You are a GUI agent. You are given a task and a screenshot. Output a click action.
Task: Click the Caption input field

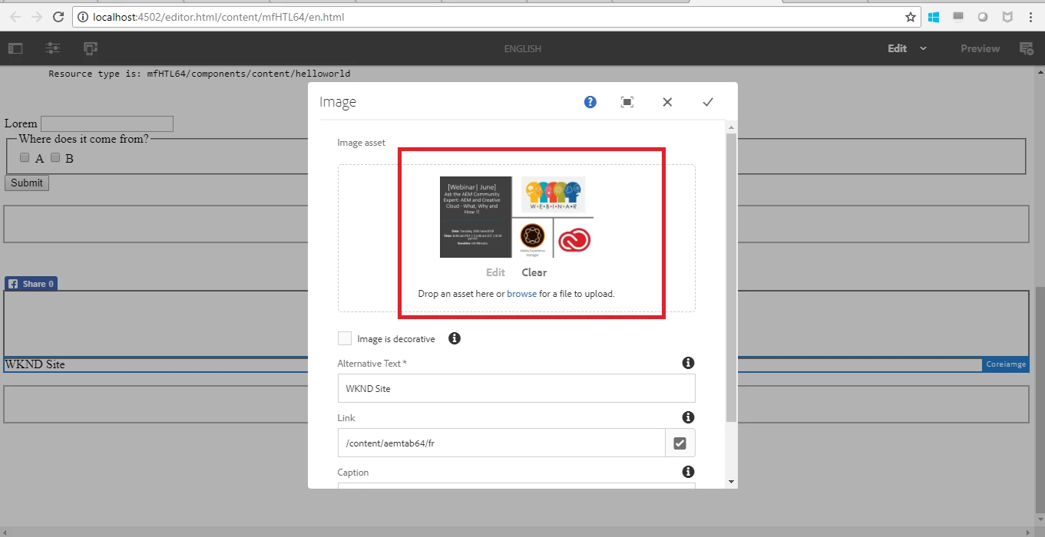[x=516, y=486]
